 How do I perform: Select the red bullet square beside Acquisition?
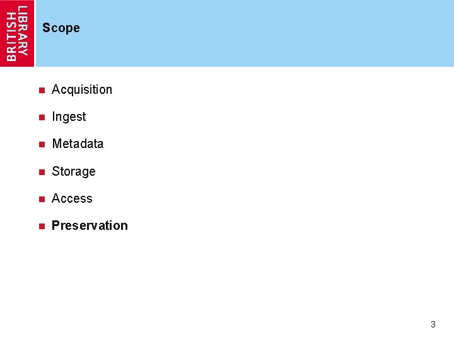pos(40,90)
